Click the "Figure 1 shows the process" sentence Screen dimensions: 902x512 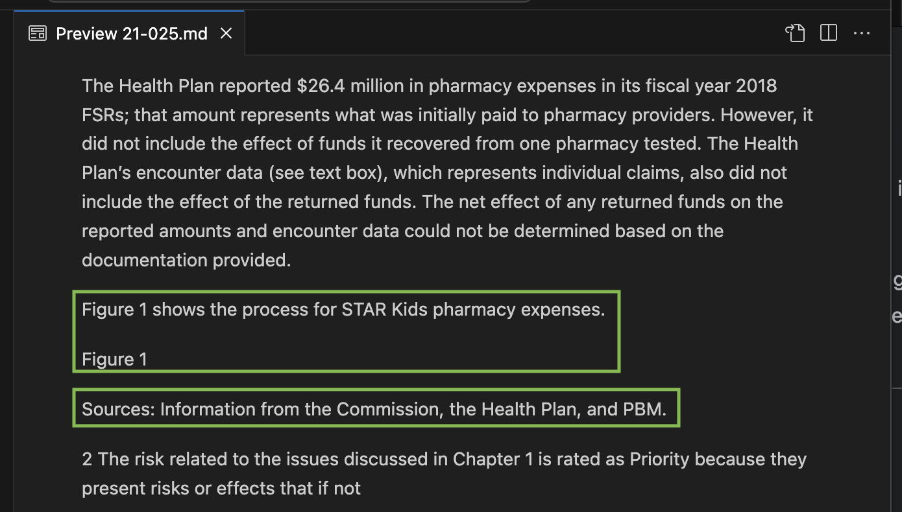[343, 310]
